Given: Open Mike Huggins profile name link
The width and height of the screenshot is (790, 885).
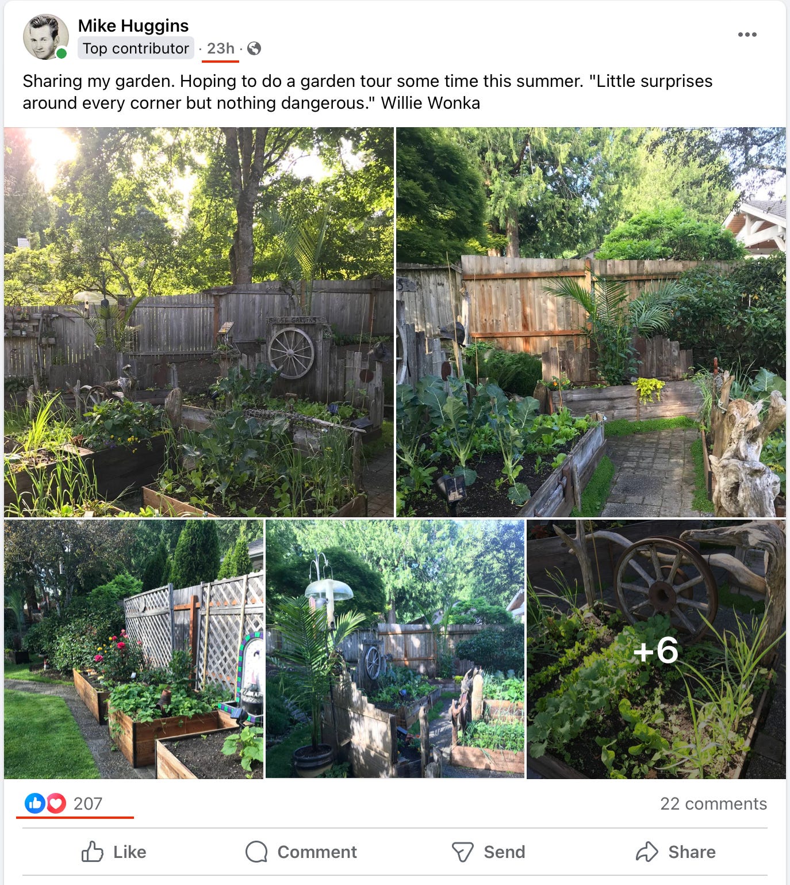Looking at the screenshot, I should (133, 26).
